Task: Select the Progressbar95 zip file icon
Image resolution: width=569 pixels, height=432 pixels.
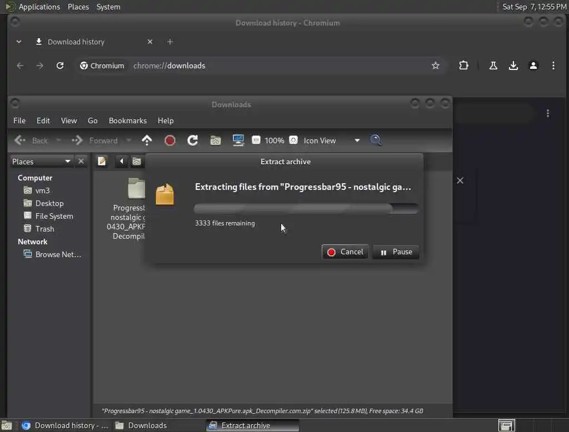Action: [137, 188]
